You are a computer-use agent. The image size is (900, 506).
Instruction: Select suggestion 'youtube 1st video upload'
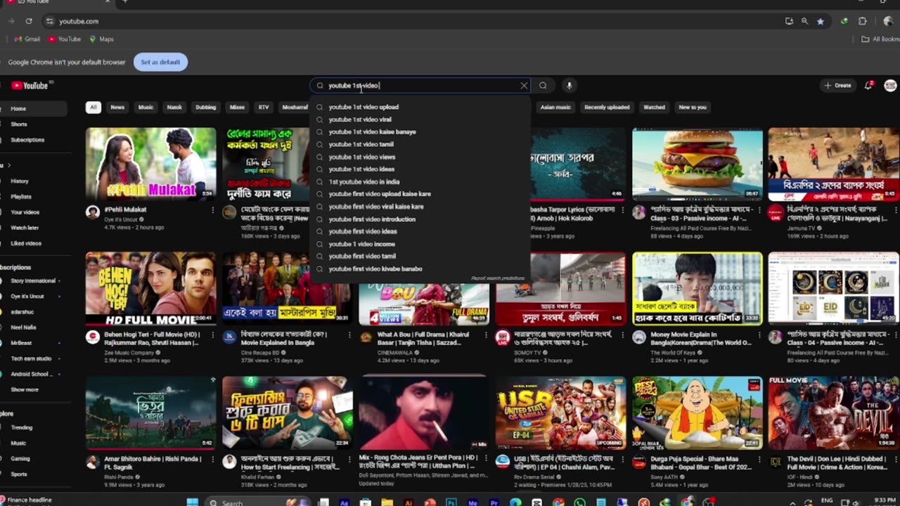(420, 107)
